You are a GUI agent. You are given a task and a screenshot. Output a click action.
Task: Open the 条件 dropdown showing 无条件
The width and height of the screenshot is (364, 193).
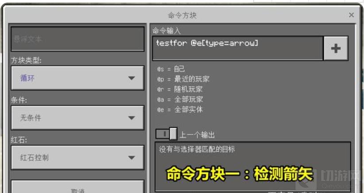(77, 118)
